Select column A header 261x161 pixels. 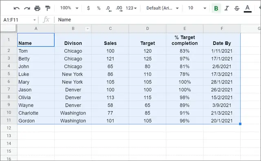36,29
